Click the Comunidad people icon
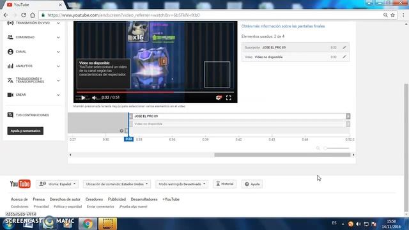 point(10,37)
